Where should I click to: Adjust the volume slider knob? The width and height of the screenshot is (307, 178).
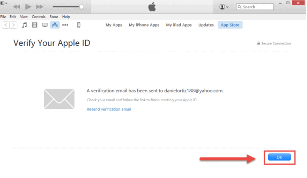click(81, 7)
